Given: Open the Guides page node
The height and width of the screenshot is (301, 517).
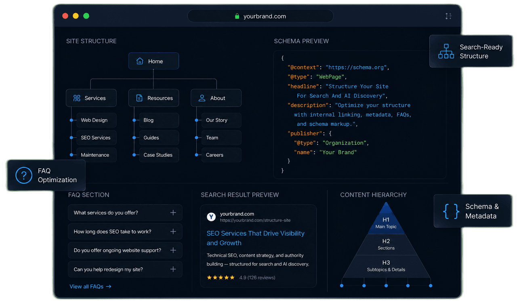Looking at the screenshot, I should coord(159,137).
